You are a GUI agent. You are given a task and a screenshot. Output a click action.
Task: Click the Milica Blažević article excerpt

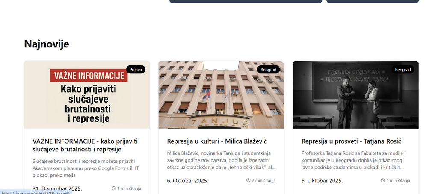point(221,160)
